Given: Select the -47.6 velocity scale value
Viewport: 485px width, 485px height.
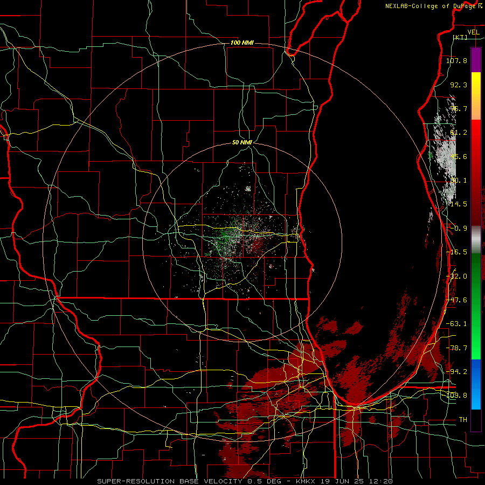Looking at the screenshot, I should [x=456, y=300].
